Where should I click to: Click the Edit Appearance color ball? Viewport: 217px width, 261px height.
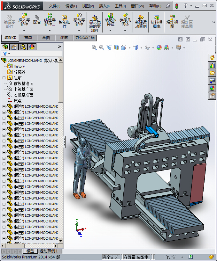(159, 47)
